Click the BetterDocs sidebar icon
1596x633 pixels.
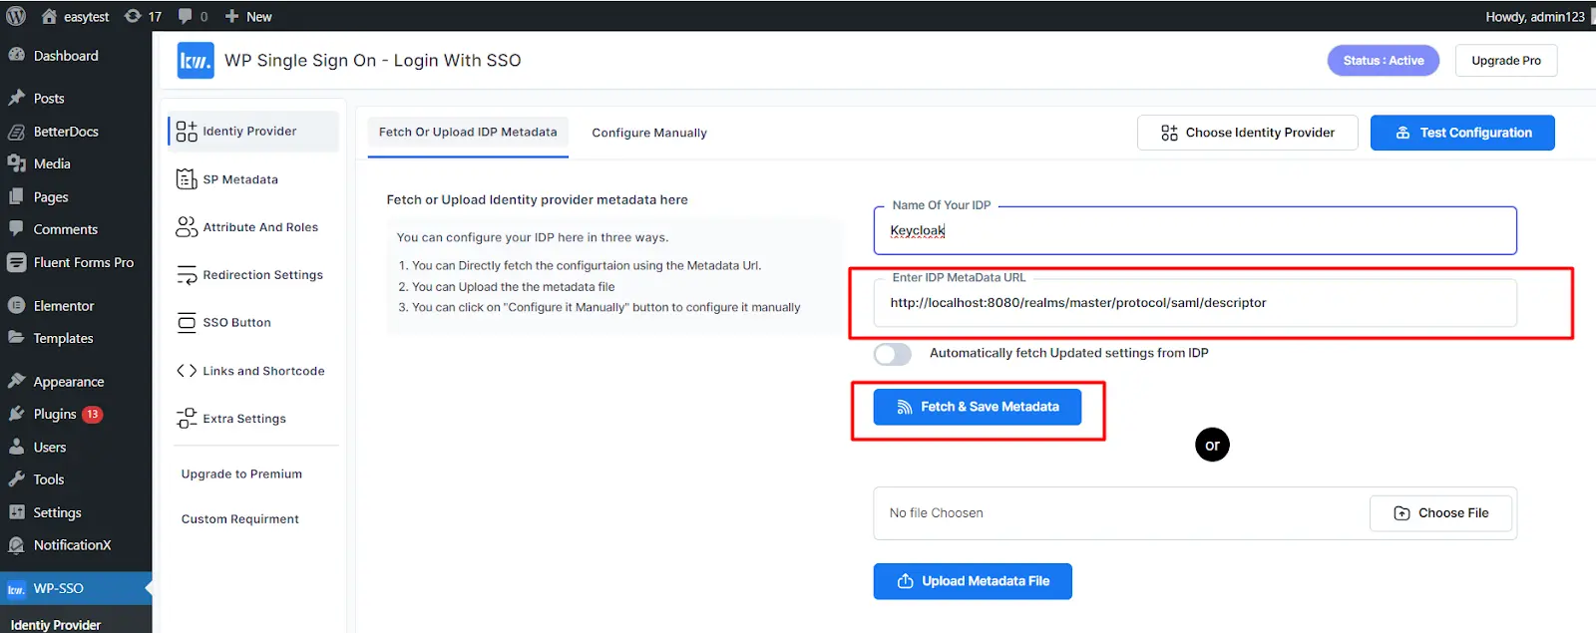tap(16, 132)
